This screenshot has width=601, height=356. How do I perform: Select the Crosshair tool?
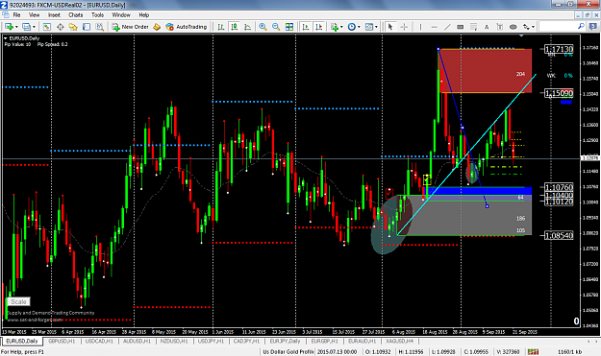coord(404,27)
